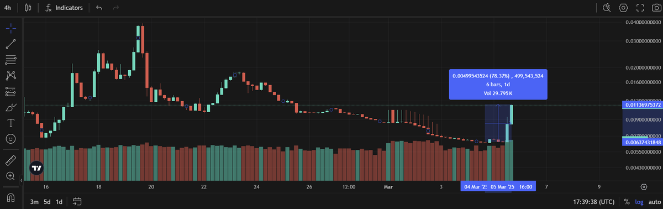
Task: Open chart settings hexagon icon at top
Action: point(623,8)
